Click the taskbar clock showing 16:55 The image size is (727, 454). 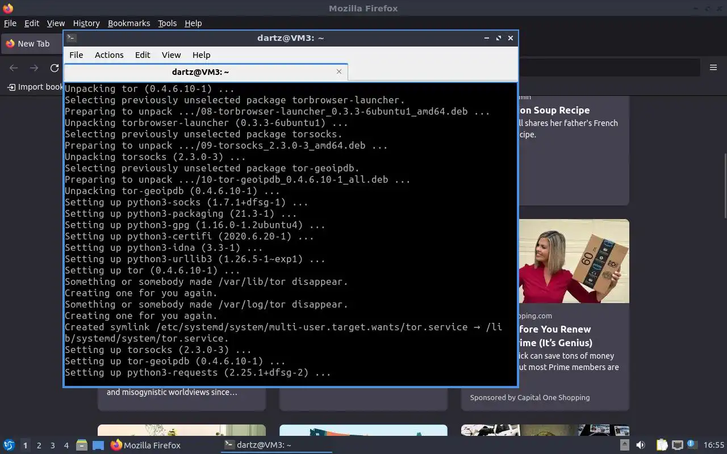[714, 445]
